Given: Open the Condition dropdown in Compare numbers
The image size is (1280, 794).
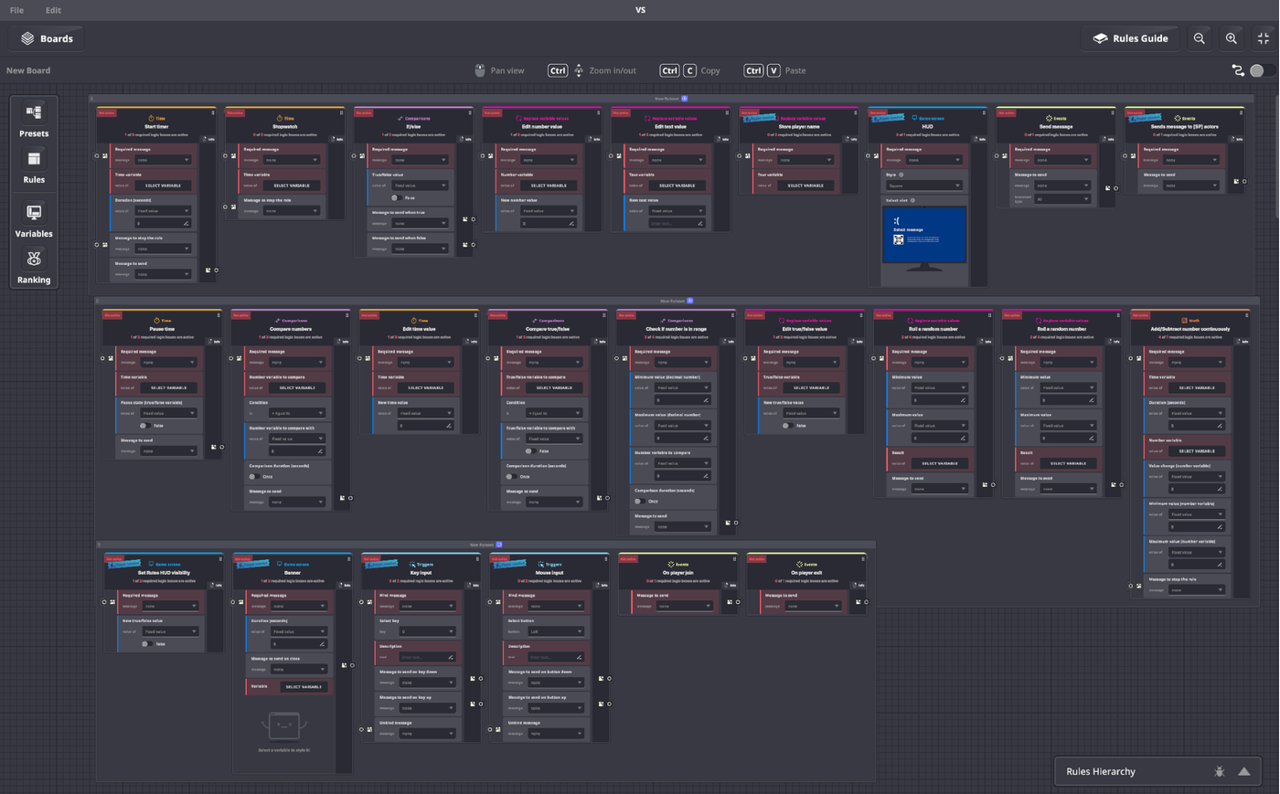Looking at the screenshot, I should pyautogui.click(x=296, y=413).
